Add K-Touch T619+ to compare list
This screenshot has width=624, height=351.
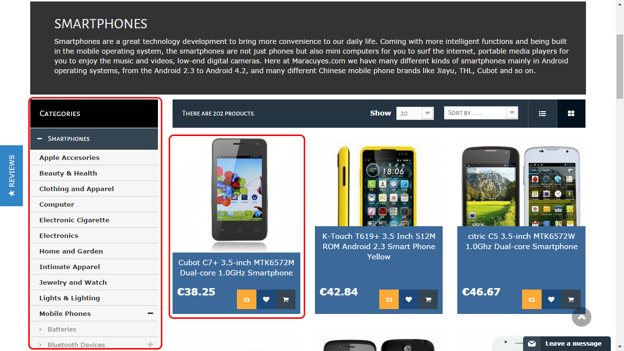[389, 299]
